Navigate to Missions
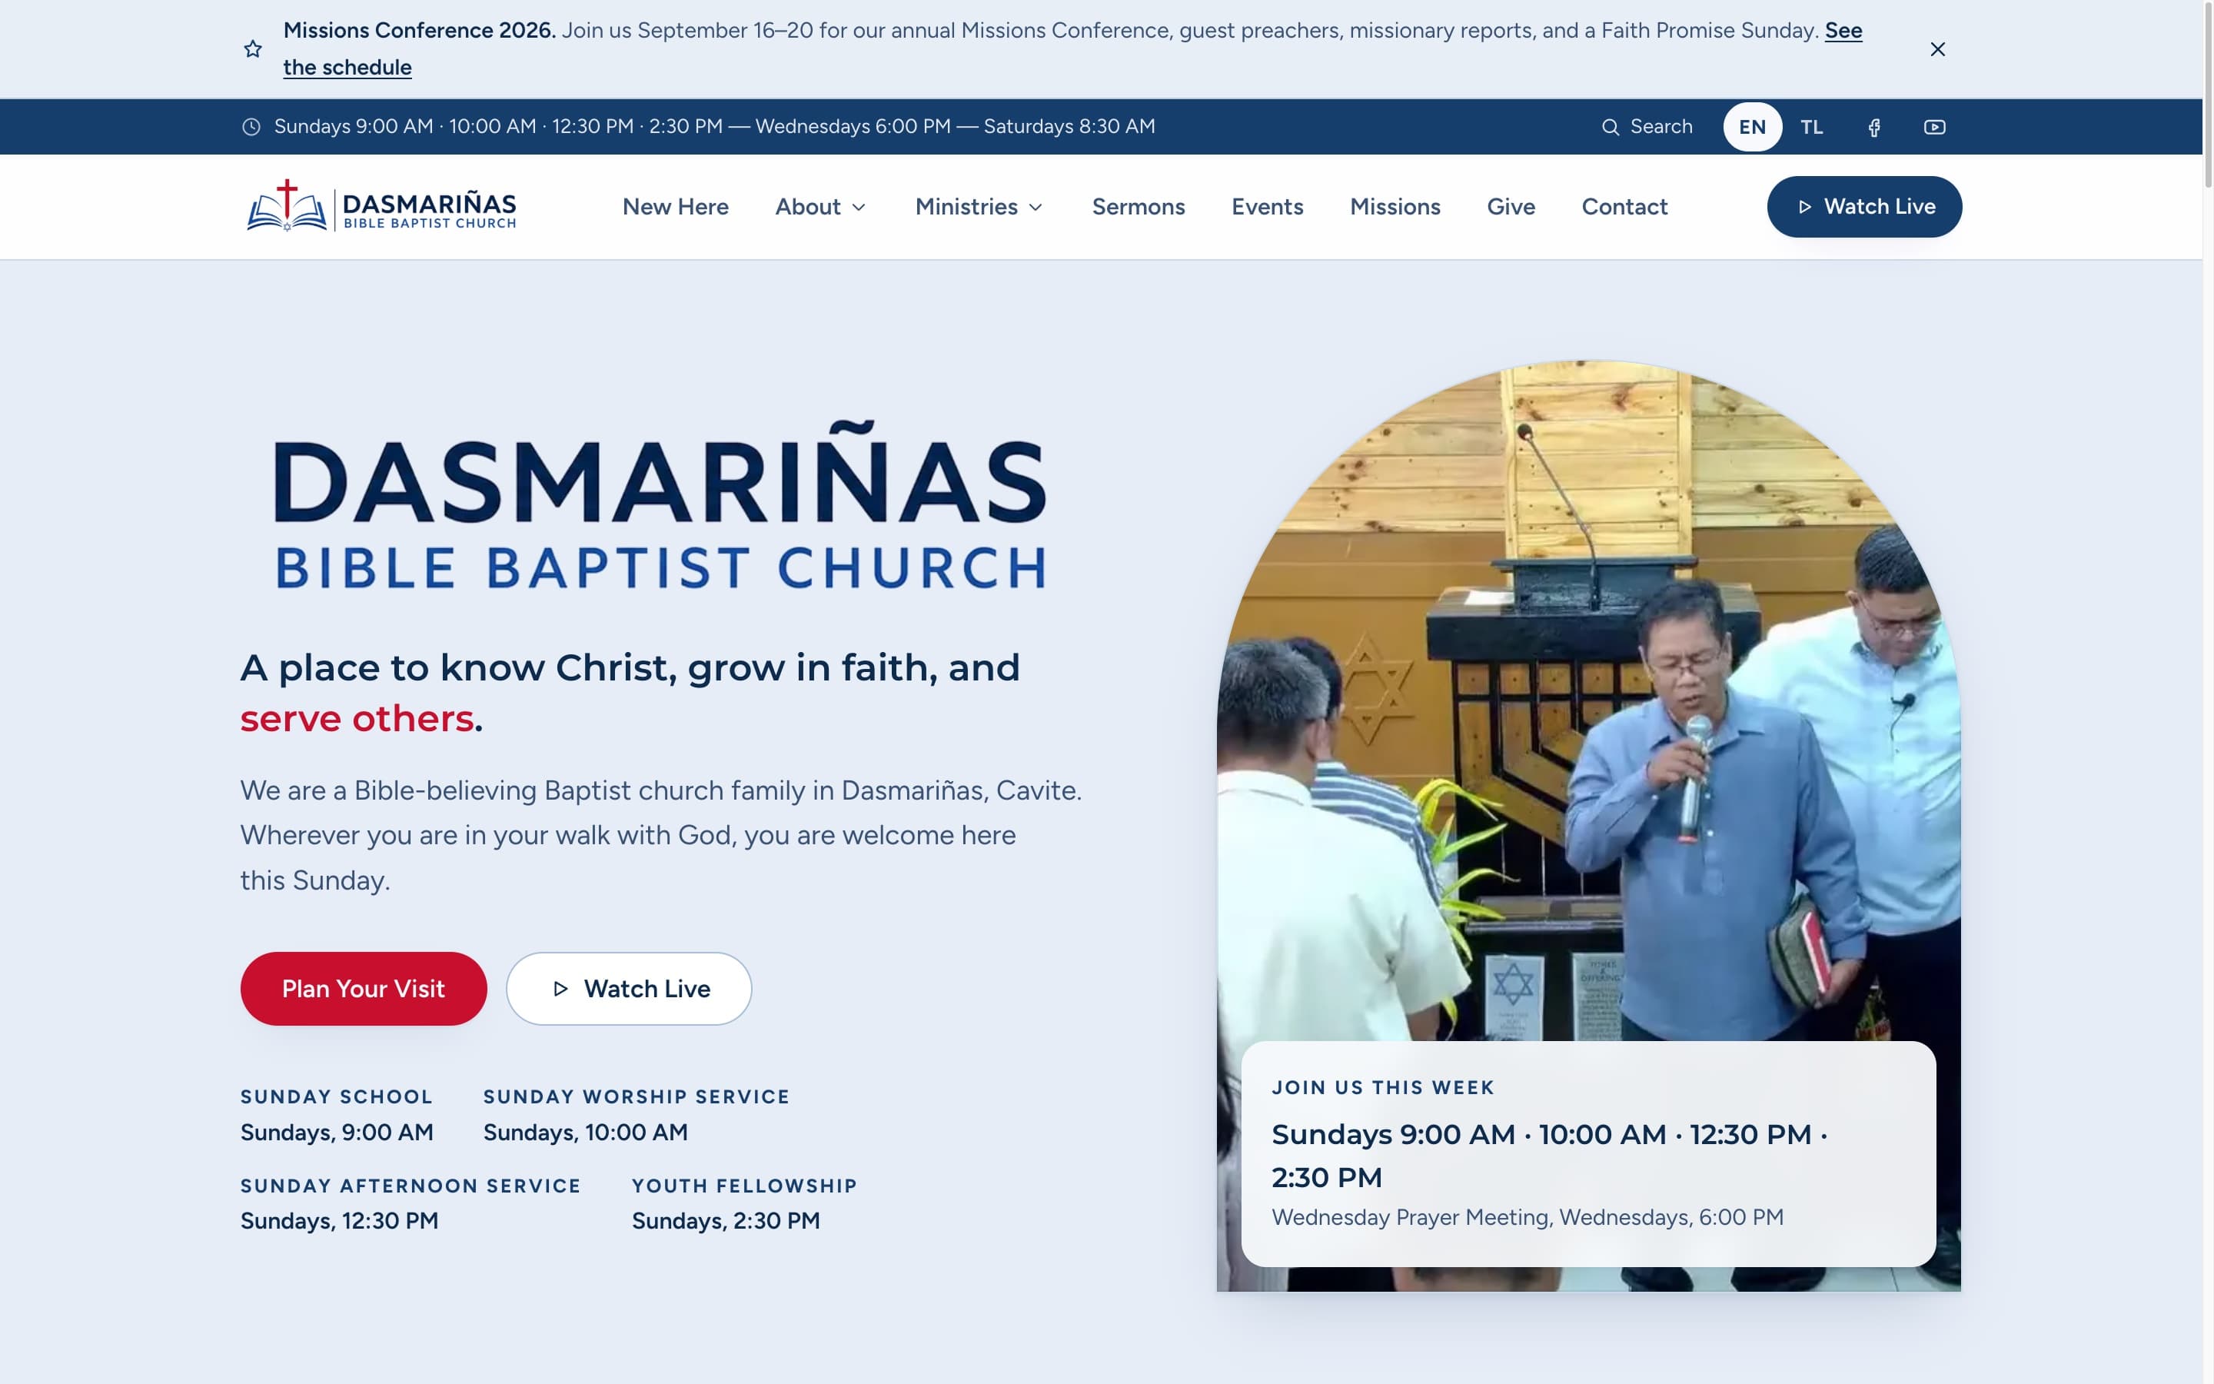This screenshot has width=2214, height=1384. pyautogui.click(x=1395, y=207)
